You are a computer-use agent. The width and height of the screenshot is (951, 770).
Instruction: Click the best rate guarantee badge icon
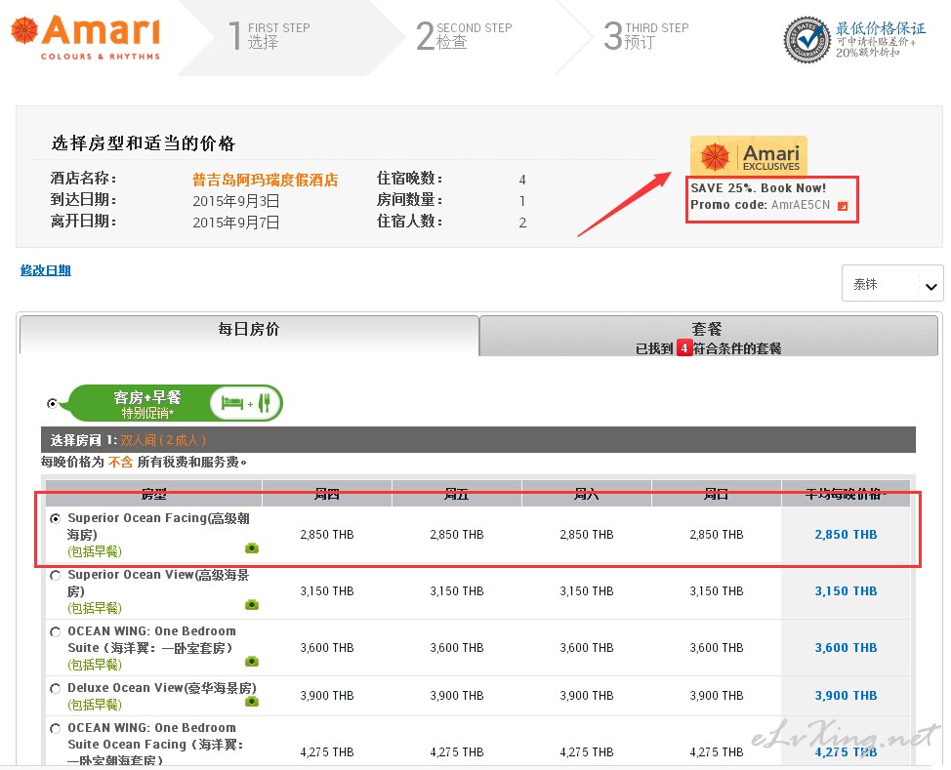[x=806, y=40]
